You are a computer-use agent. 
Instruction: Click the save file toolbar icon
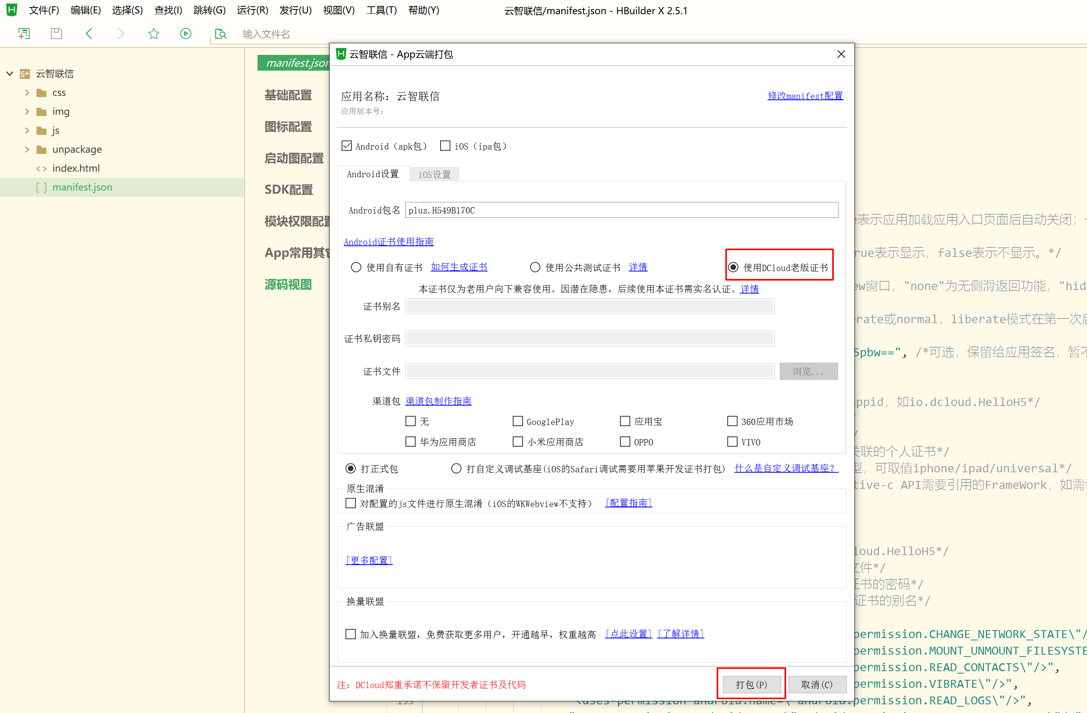coord(56,34)
